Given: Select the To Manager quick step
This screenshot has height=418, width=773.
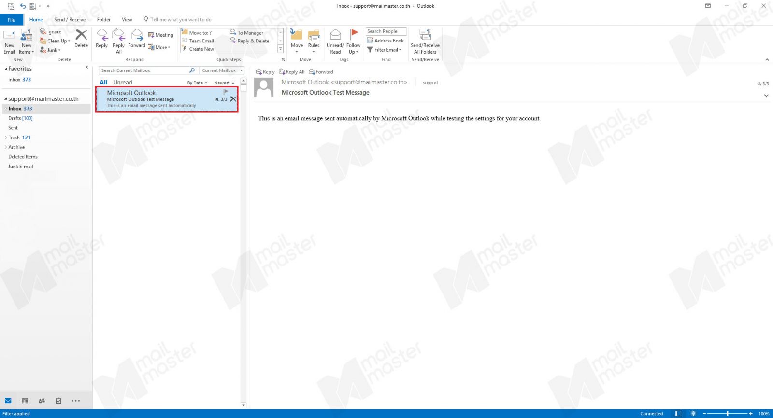Looking at the screenshot, I should (x=247, y=33).
